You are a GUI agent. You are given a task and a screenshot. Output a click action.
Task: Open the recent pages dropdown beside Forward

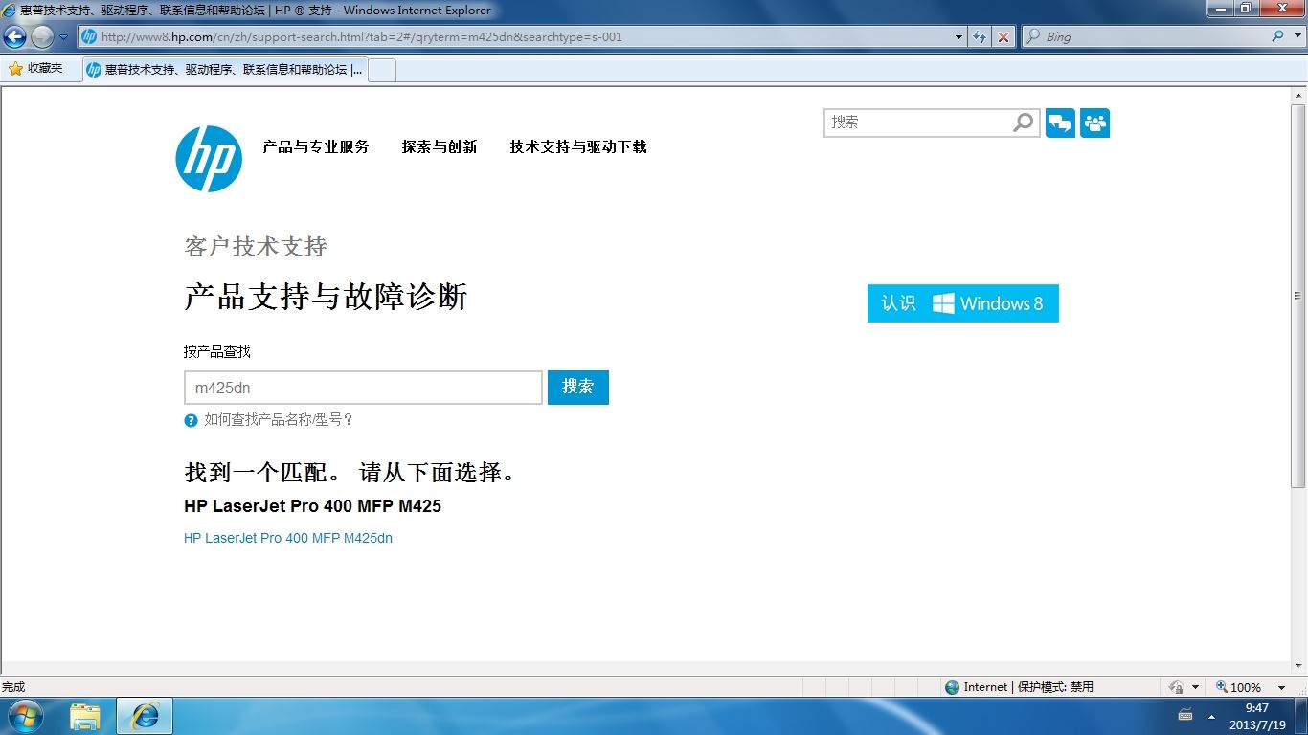tap(63, 37)
